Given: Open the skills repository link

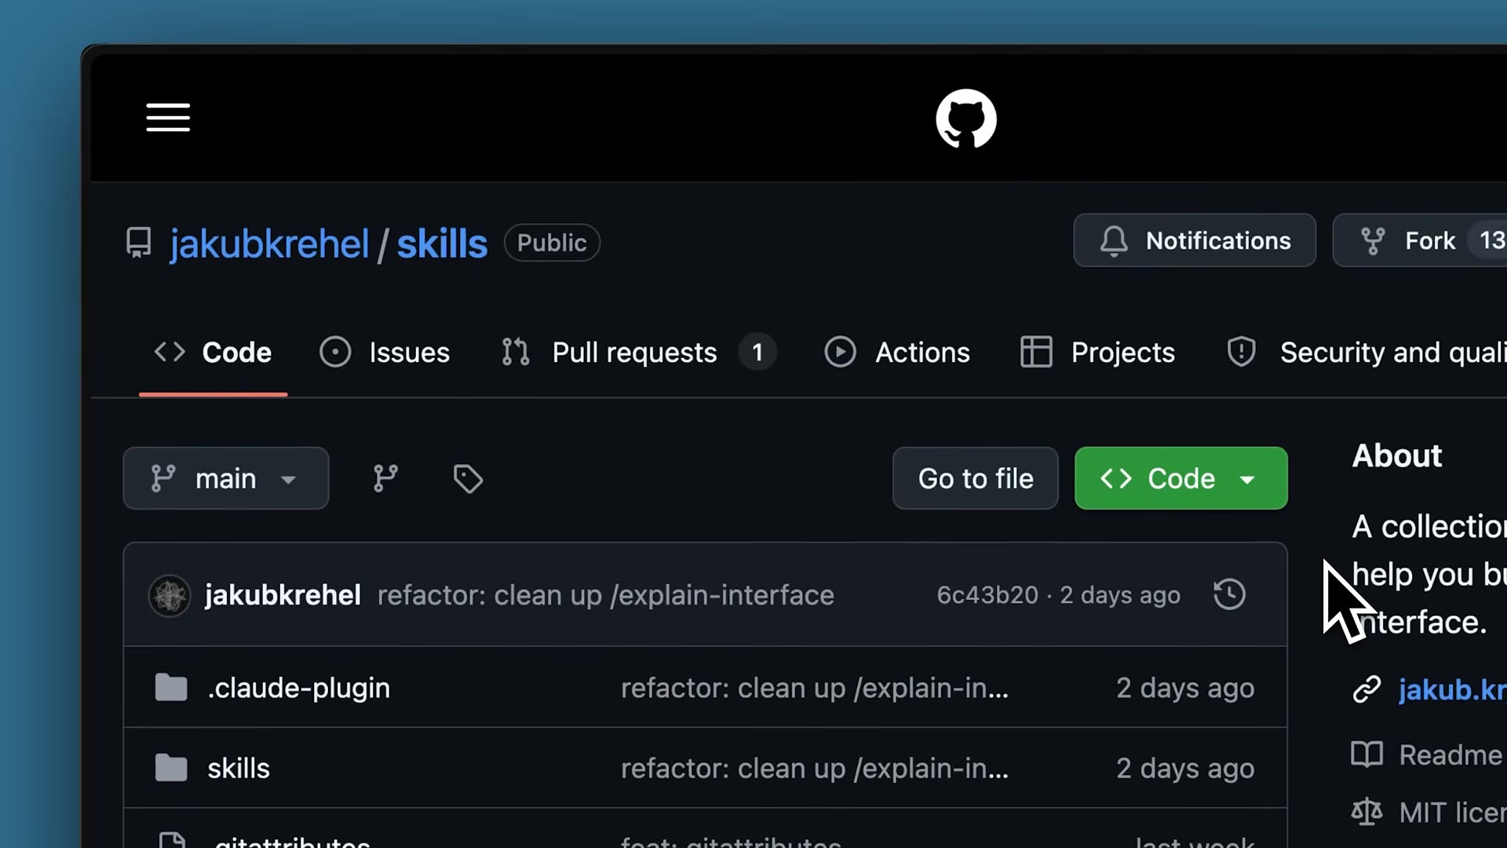Looking at the screenshot, I should 442,243.
